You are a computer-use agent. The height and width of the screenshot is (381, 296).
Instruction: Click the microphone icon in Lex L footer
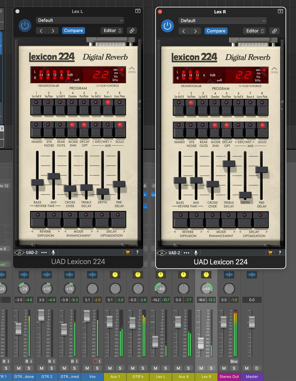tap(53, 252)
